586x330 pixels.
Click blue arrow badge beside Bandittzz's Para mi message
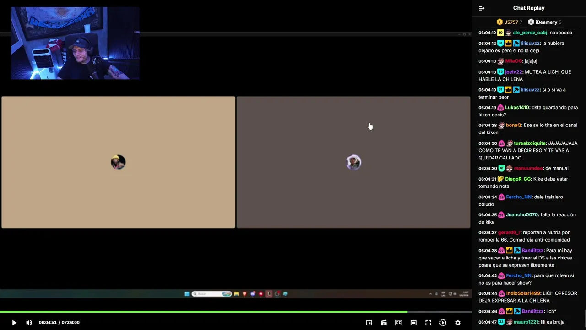click(517, 251)
